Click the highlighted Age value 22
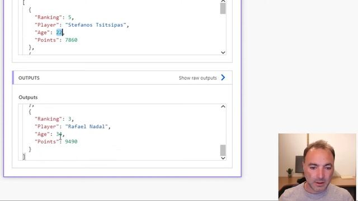The width and height of the screenshot is (358, 201). pos(59,32)
